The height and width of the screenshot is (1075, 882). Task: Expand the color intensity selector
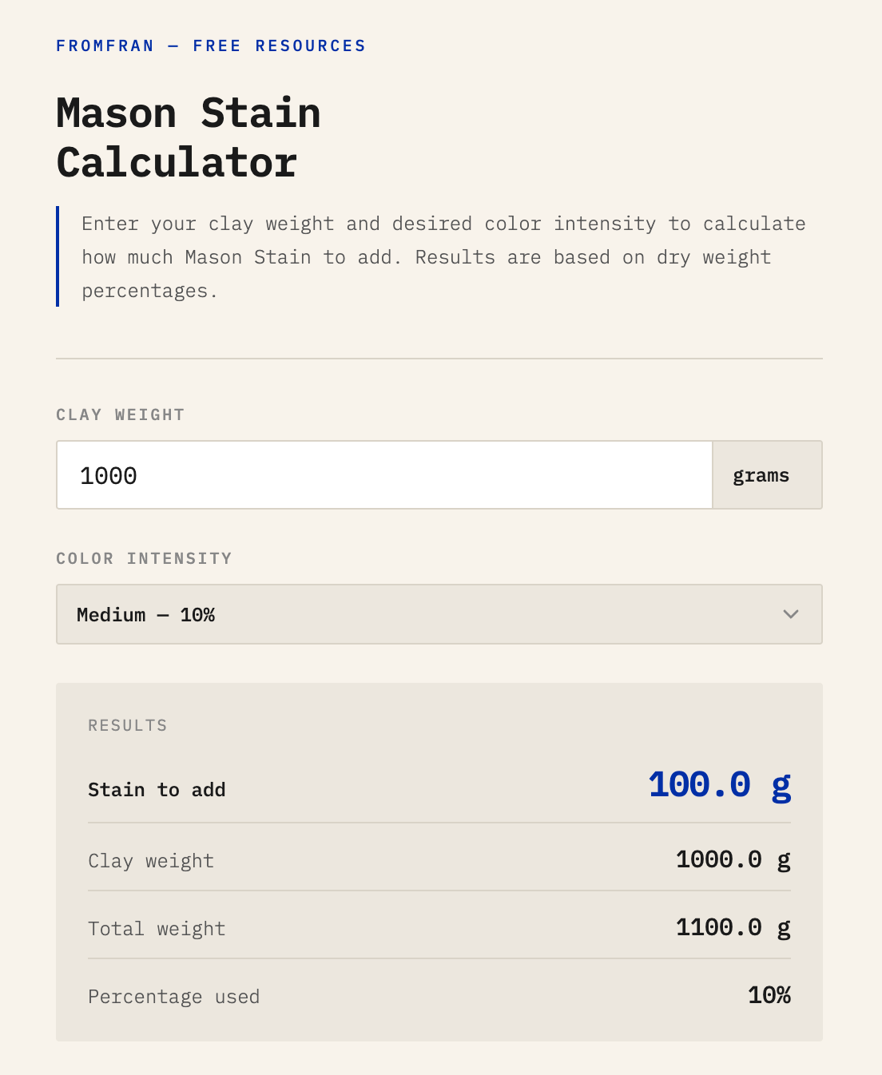coord(439,614)
